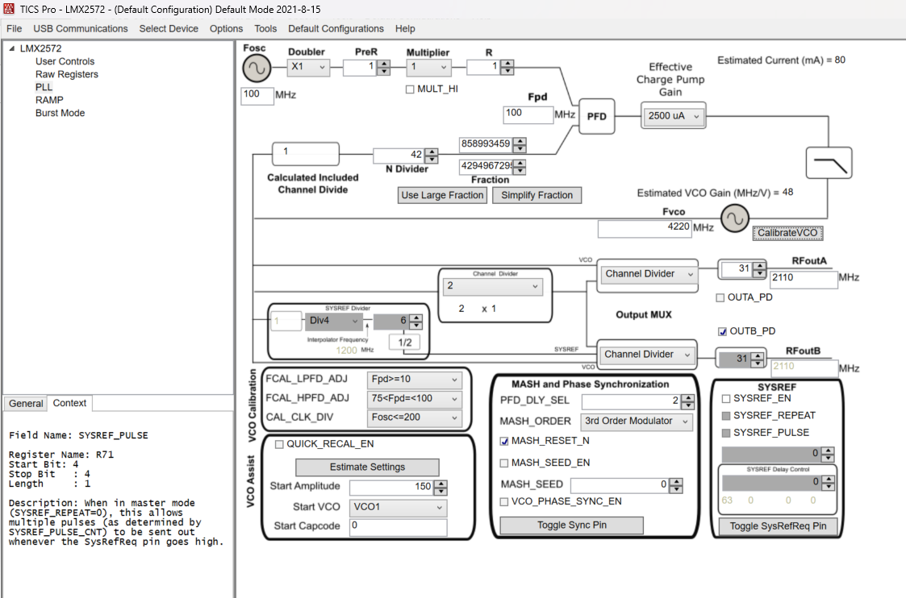Open the SYSREF Div4 dropdown

pyautogui.click(x=334, y=321)
